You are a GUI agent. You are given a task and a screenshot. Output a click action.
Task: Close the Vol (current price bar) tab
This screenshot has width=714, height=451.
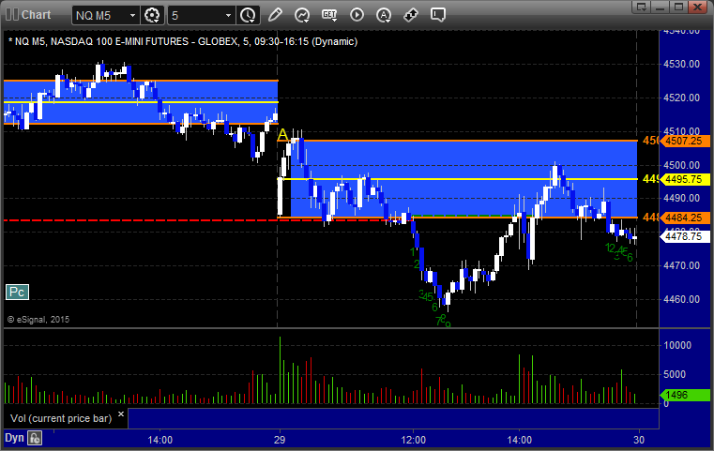coord(121,414)
